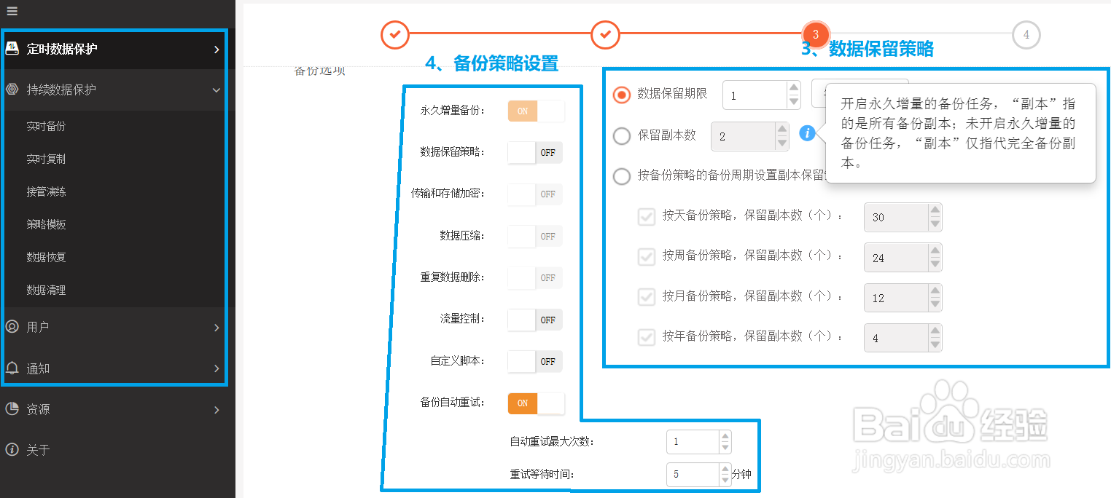The image size is (1111, 498).
Task: Click the 持续数据保护 sidebar icon
Action: [x=12, y=90]
